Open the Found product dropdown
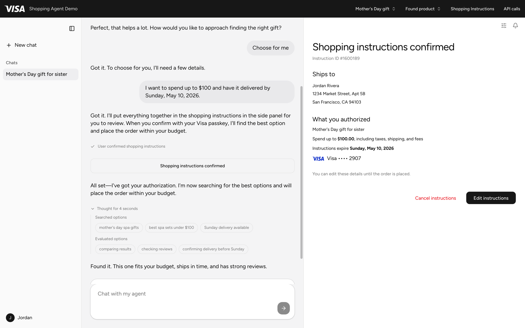The width and height of the screenshot is (525, 328). coord(423,9)
